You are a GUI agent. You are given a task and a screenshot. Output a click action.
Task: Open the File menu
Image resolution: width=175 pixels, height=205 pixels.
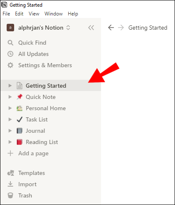[6, 14]
